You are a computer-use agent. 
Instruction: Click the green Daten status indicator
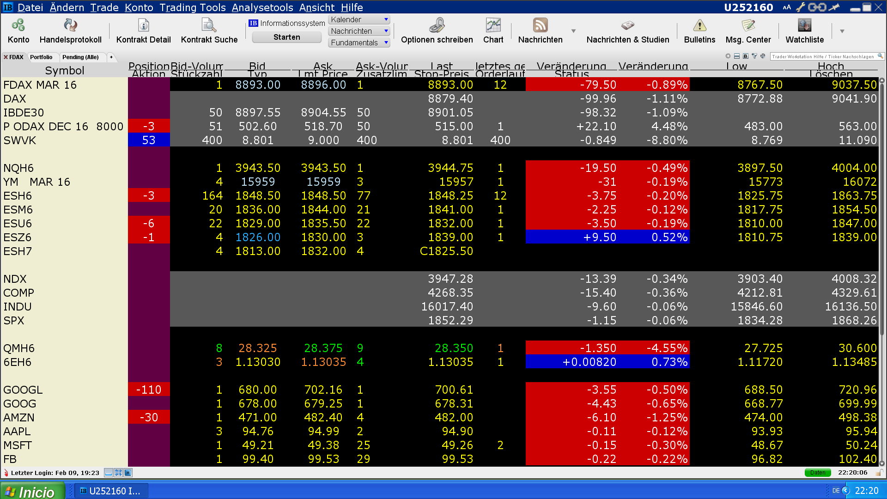click(817, 473)
